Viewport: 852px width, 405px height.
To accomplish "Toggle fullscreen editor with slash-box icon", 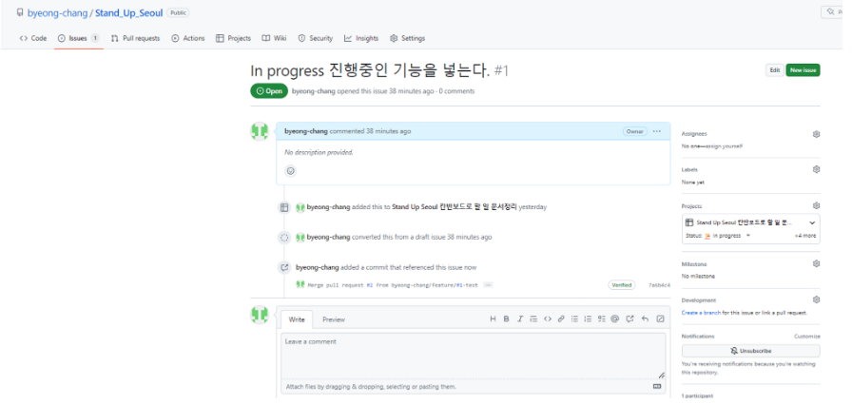I will click(660, 319).
